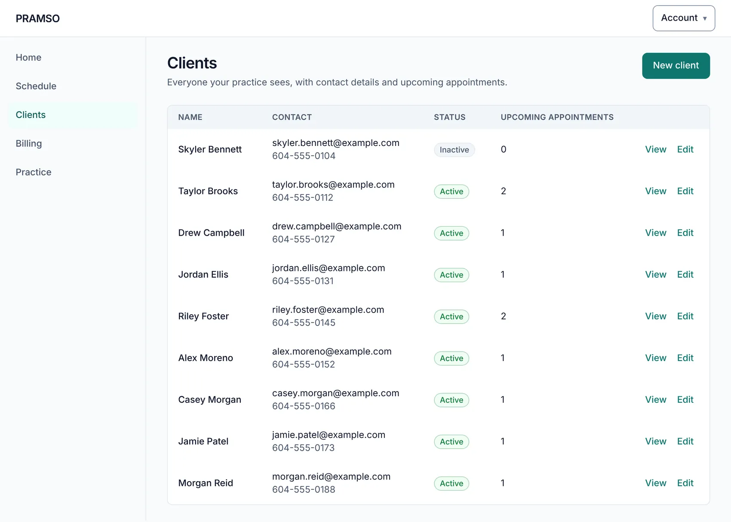Edit Skyler Bennett's details
The height and width of the screenshot is (522, 731).
pos(685,149)
